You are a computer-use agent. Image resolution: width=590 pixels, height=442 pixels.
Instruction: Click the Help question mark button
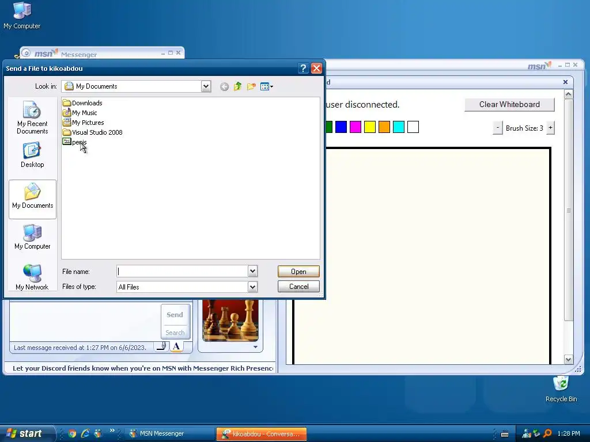303,68
